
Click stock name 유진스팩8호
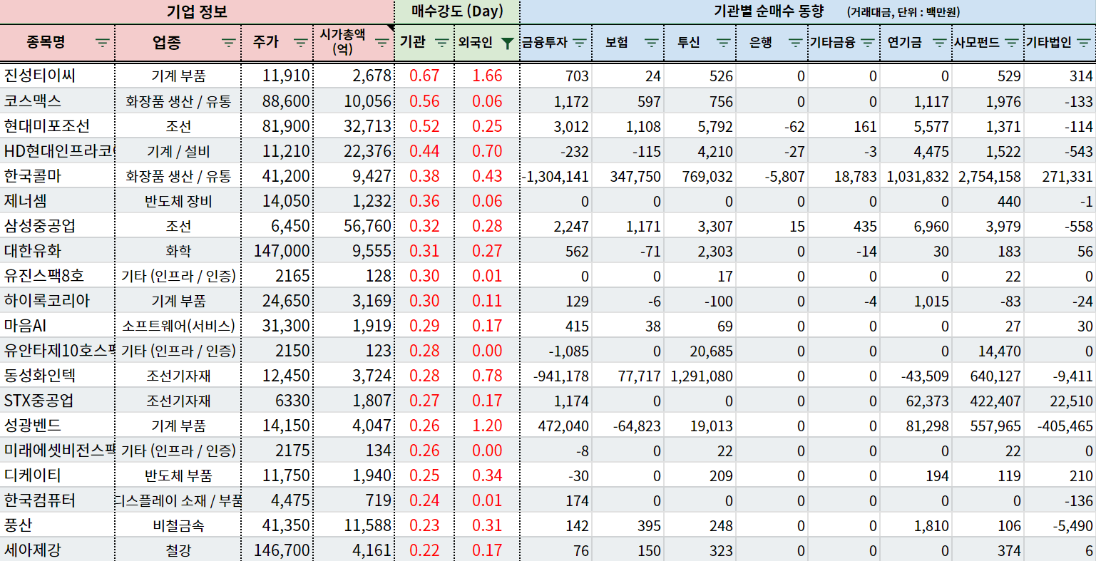tap(44, 276)
